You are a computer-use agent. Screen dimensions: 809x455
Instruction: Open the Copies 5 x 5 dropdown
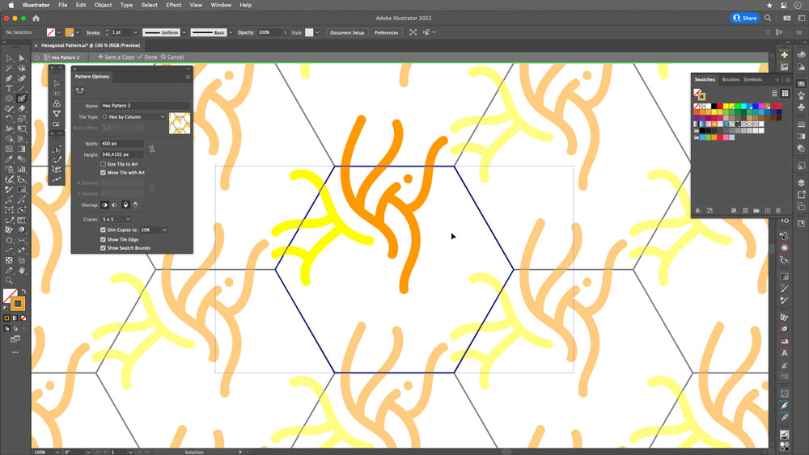(116, 219)
